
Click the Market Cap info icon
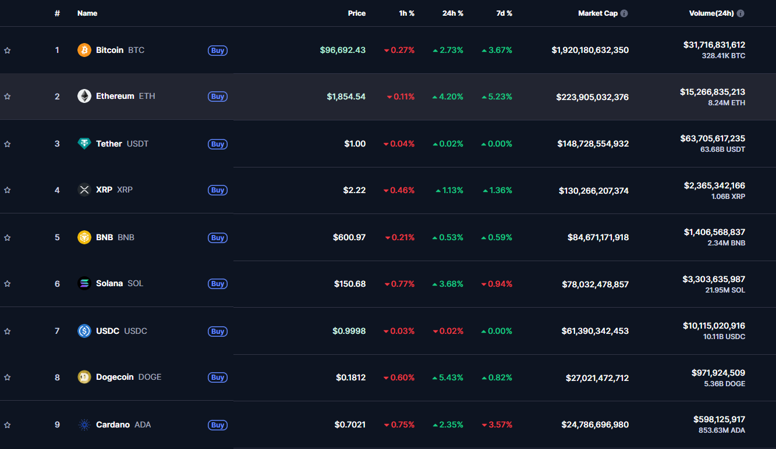coord(624,13)
